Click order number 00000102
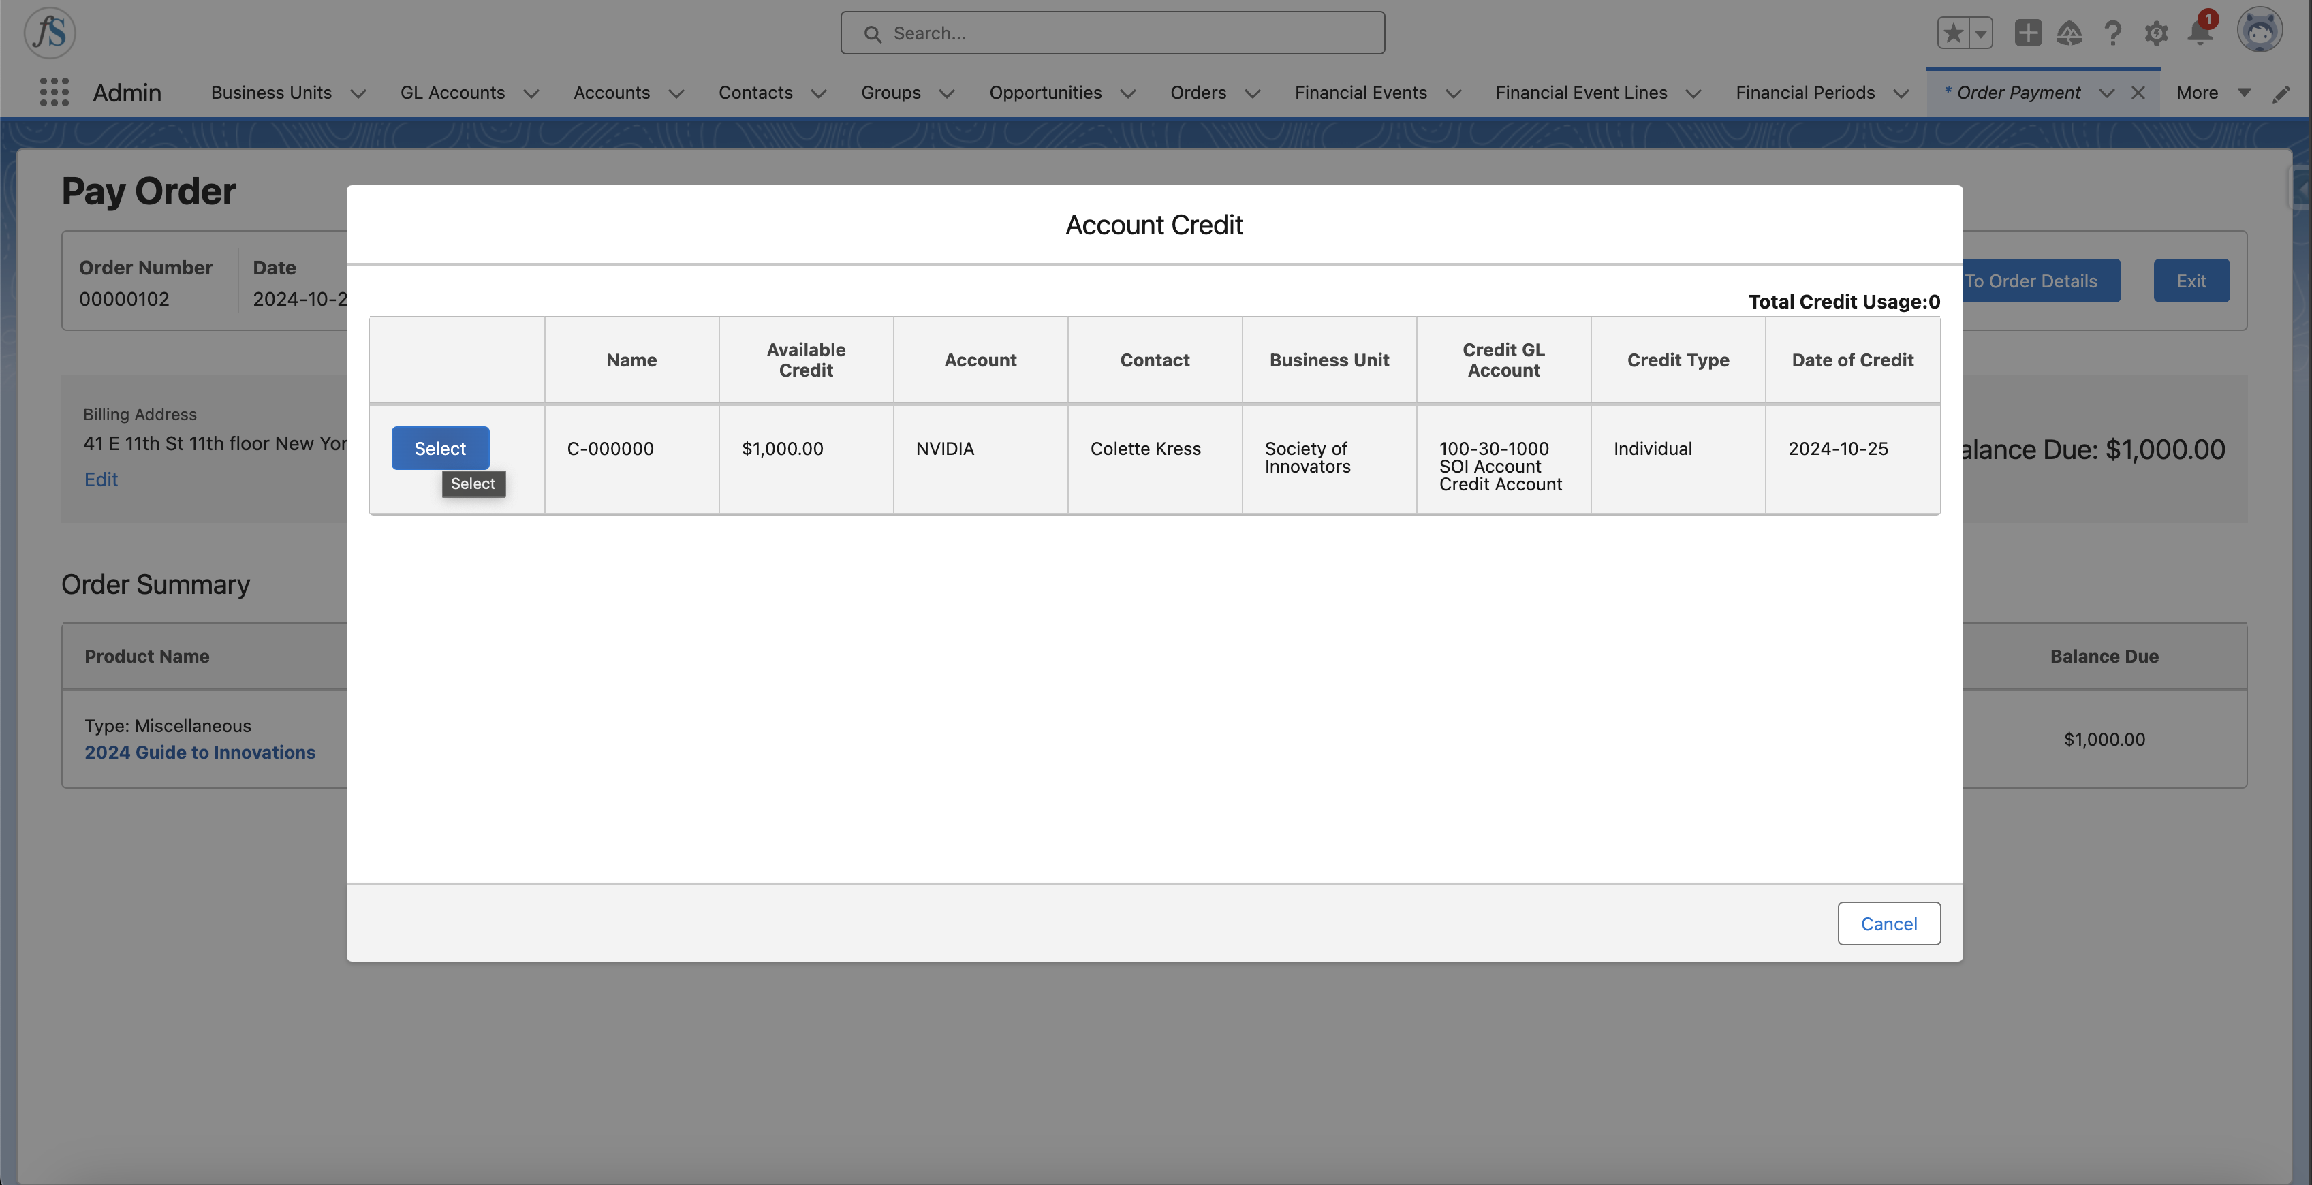 [x=124, y=299]
